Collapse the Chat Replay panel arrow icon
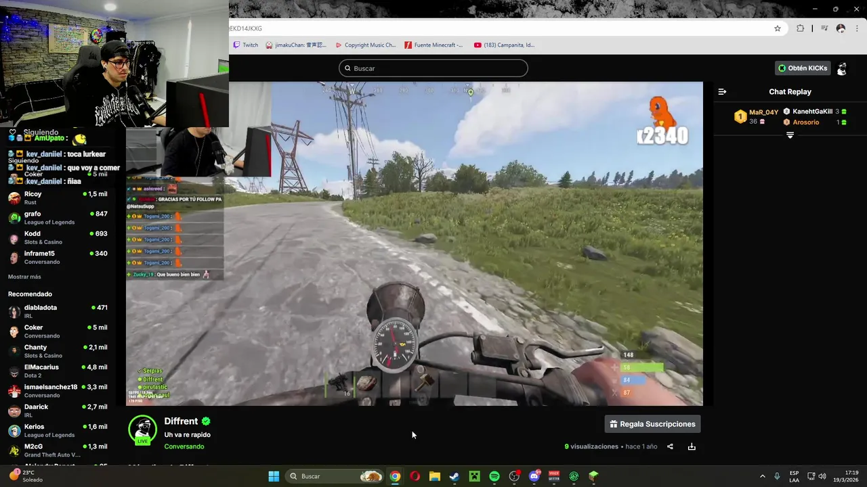 coord(722,91)
